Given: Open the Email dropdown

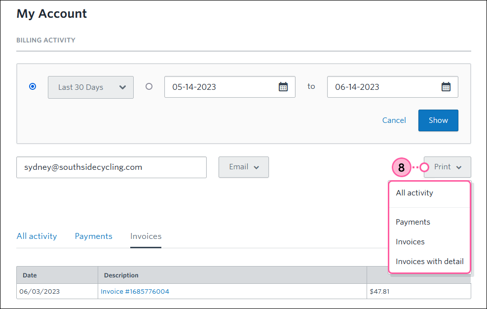Looking at the screenshot, I should click(x=243, y=167).
